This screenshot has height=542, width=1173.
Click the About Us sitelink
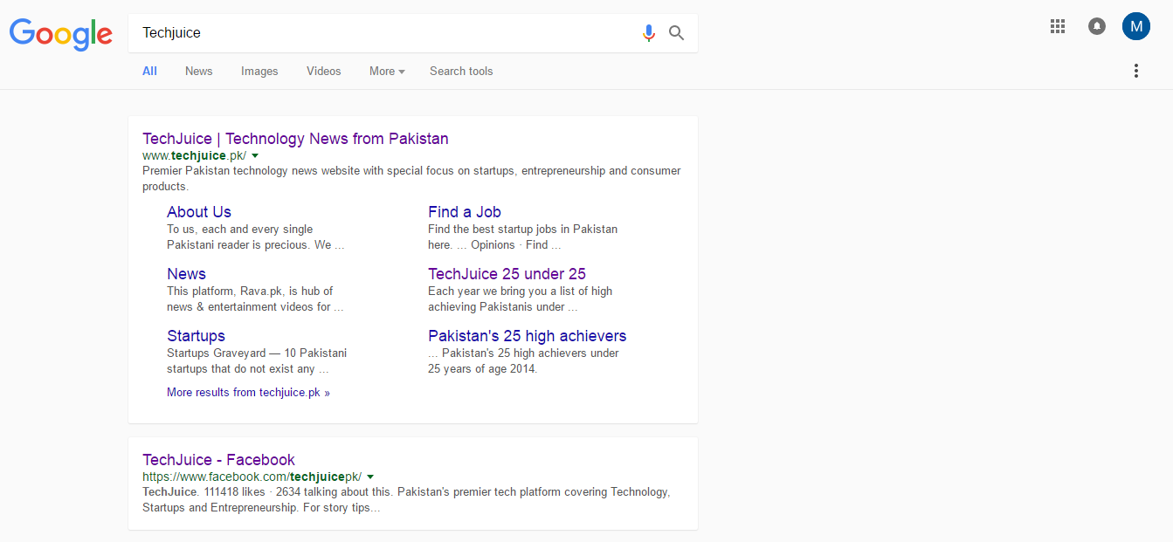coord(198,211)
